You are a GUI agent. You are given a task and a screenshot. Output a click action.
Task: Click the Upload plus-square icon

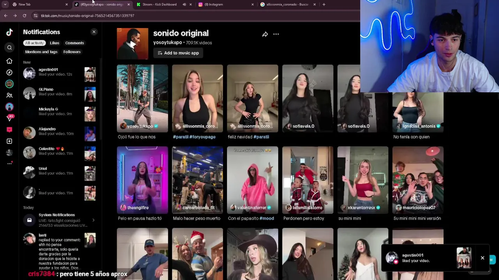[x=9, y=141]
